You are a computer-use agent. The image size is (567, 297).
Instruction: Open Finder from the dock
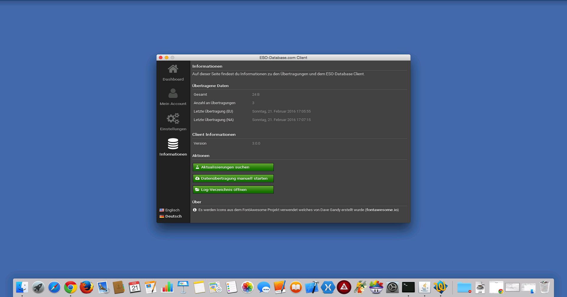[x=22, y=287]
